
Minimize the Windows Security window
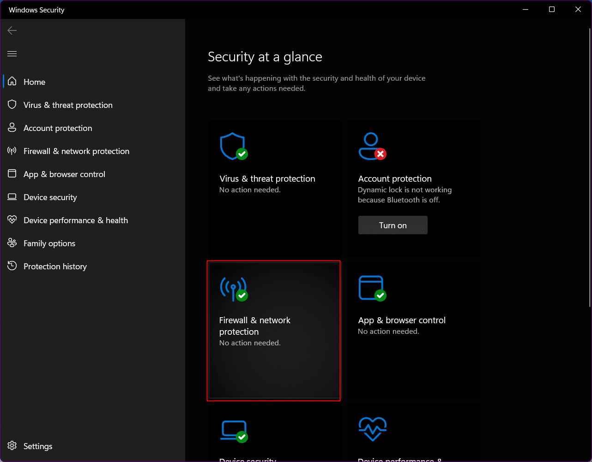[525, 9]
